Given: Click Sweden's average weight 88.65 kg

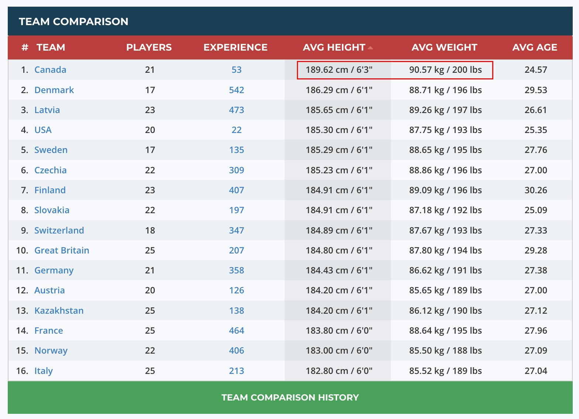Looking at the screenshot, I should (x=446, y=150).
